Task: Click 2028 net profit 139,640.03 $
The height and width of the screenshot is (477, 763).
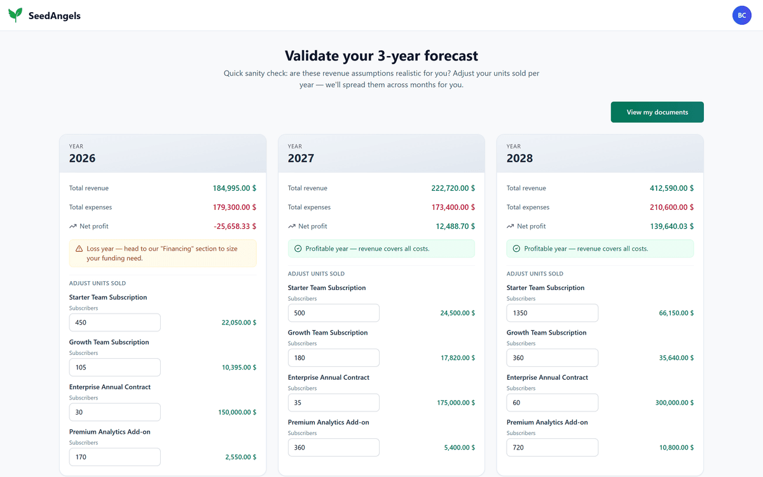Action: [x=672, y=226]
